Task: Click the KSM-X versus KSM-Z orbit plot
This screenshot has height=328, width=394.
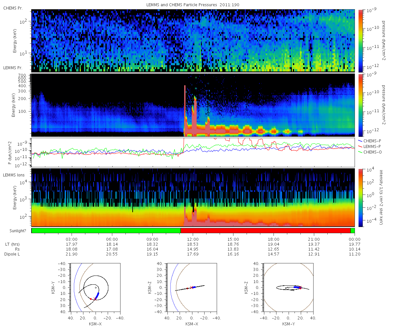Action: [192, 287]
